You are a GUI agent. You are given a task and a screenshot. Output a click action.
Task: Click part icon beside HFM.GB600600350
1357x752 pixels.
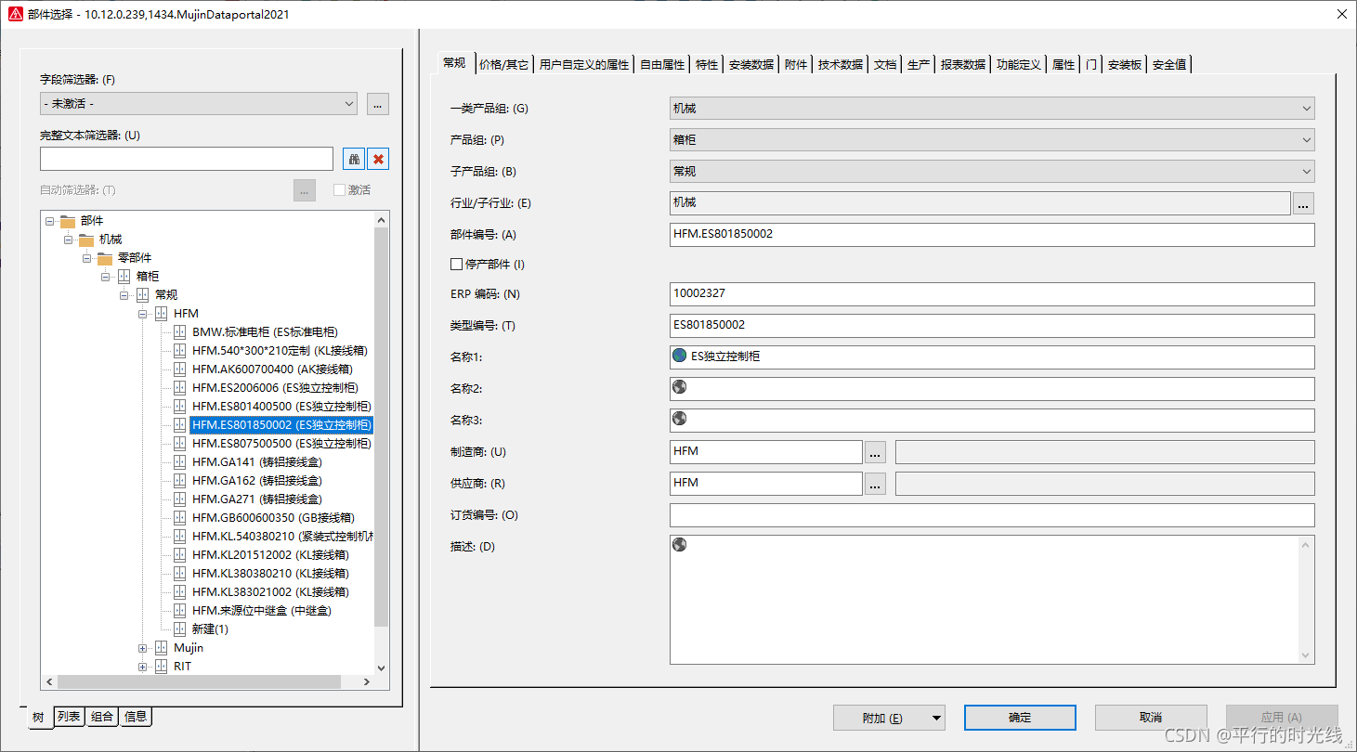coord(179,517)
